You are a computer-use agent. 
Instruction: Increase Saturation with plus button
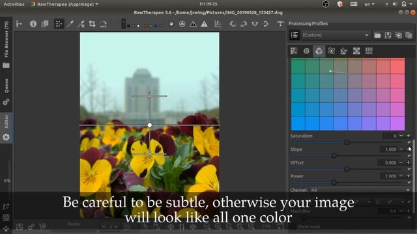point(409,136)
